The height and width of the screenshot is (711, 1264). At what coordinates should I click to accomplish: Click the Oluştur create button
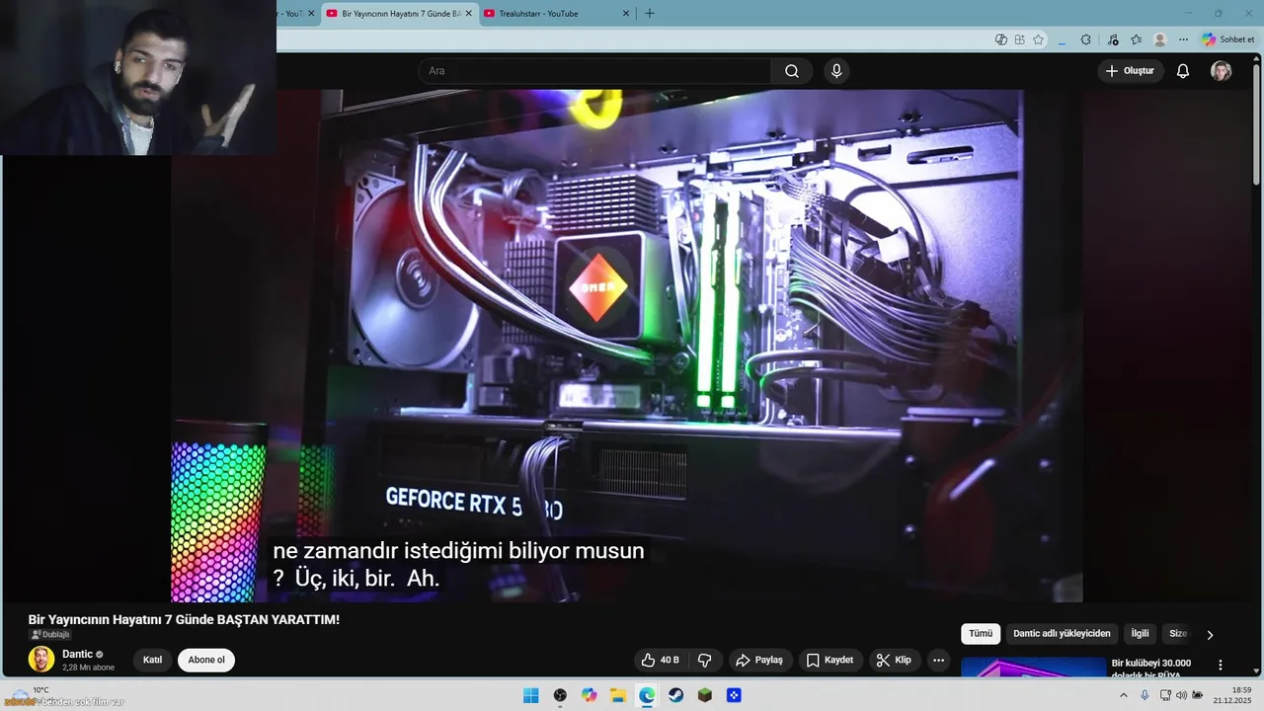click(1130, 71)
